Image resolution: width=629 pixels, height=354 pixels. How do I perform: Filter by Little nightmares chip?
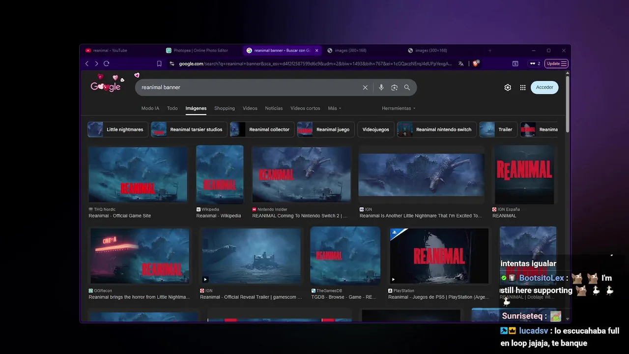pos(117,130)
